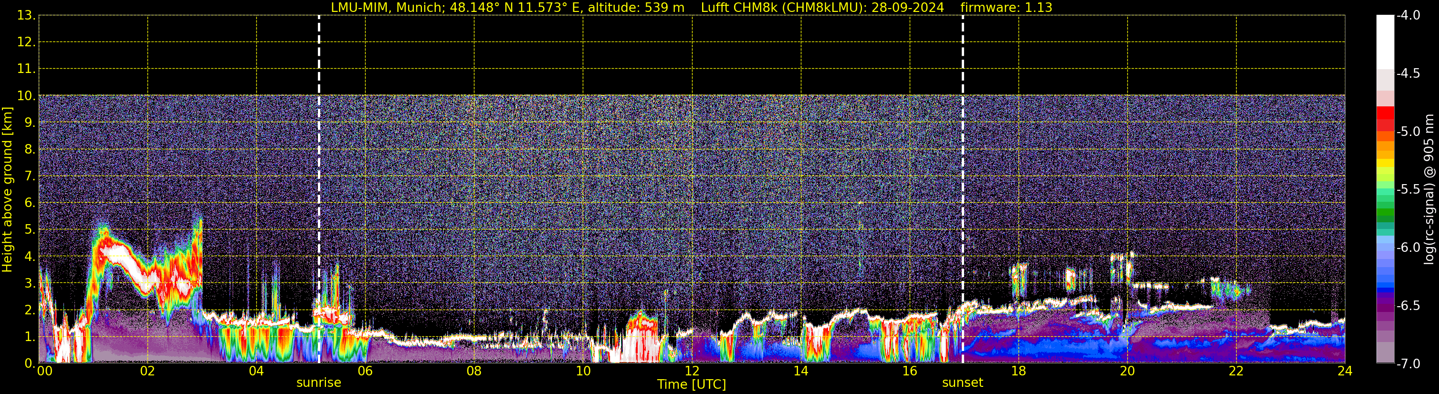
Task: Click the 'Height above ground [km]' axis title
Action: 7,189
